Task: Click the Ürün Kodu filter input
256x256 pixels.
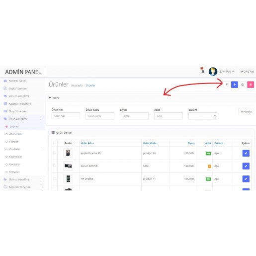Action: (100, 116)
